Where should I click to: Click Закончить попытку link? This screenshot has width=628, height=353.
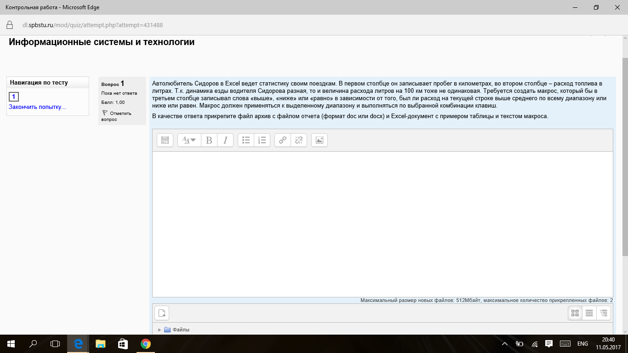(37, 107)
